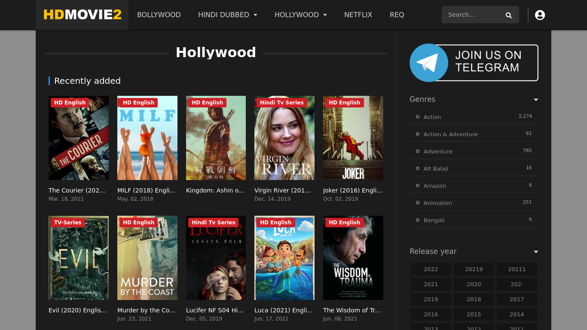Viewport: 587px width, 330px height.
Task: Click the search magnifier icon
Action: coord(509,15)
